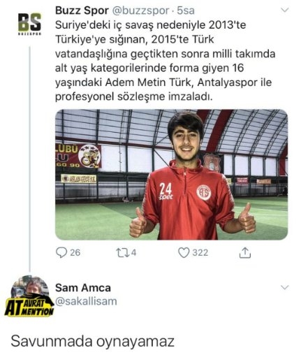The height and width of the screenshot is (364, 301).
Task: Open the tweet text about Adem Metin Türk
Action: [x=166, y=61]
